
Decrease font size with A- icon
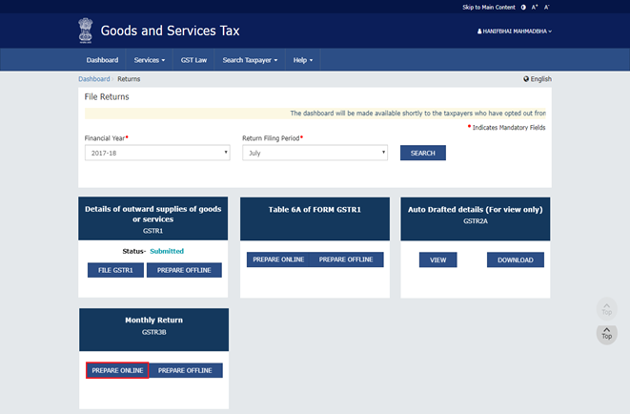547,8
